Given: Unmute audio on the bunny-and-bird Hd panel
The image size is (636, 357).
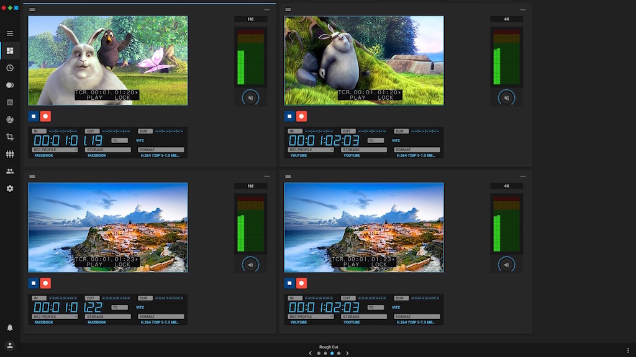Looking at the screenshot, I should point(251,98).
